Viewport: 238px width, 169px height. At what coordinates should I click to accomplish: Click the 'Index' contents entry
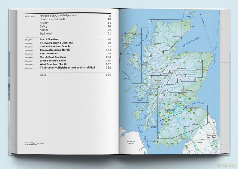click(43, 75)
